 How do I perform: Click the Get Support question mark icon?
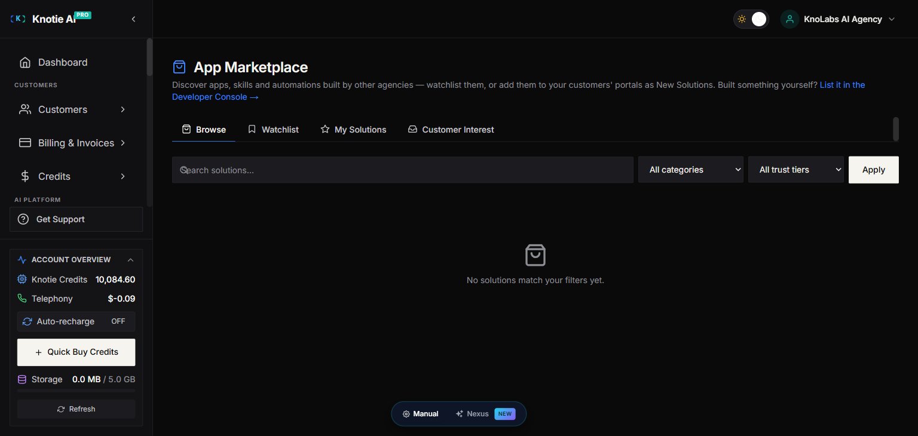pos(23,219)
